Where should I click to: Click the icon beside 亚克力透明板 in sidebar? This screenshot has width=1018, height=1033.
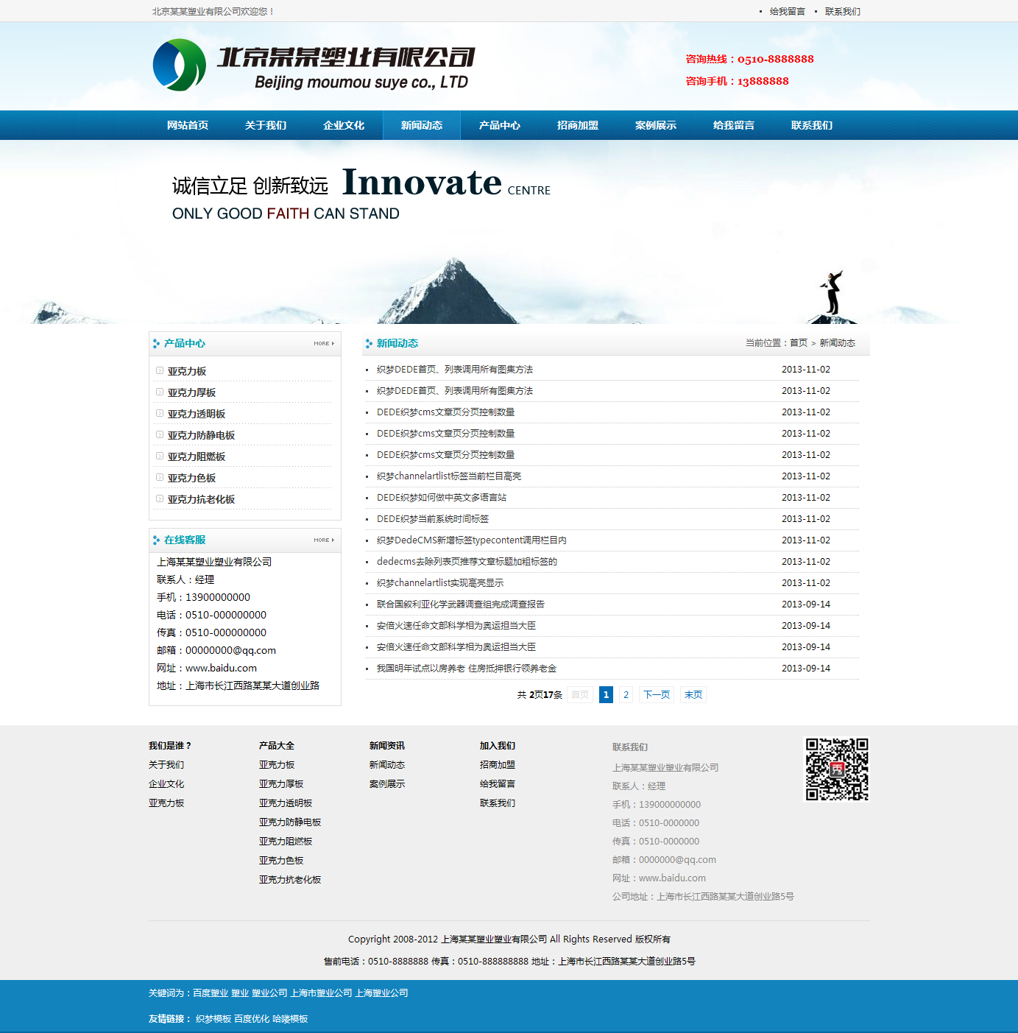[x=160, y=413]
